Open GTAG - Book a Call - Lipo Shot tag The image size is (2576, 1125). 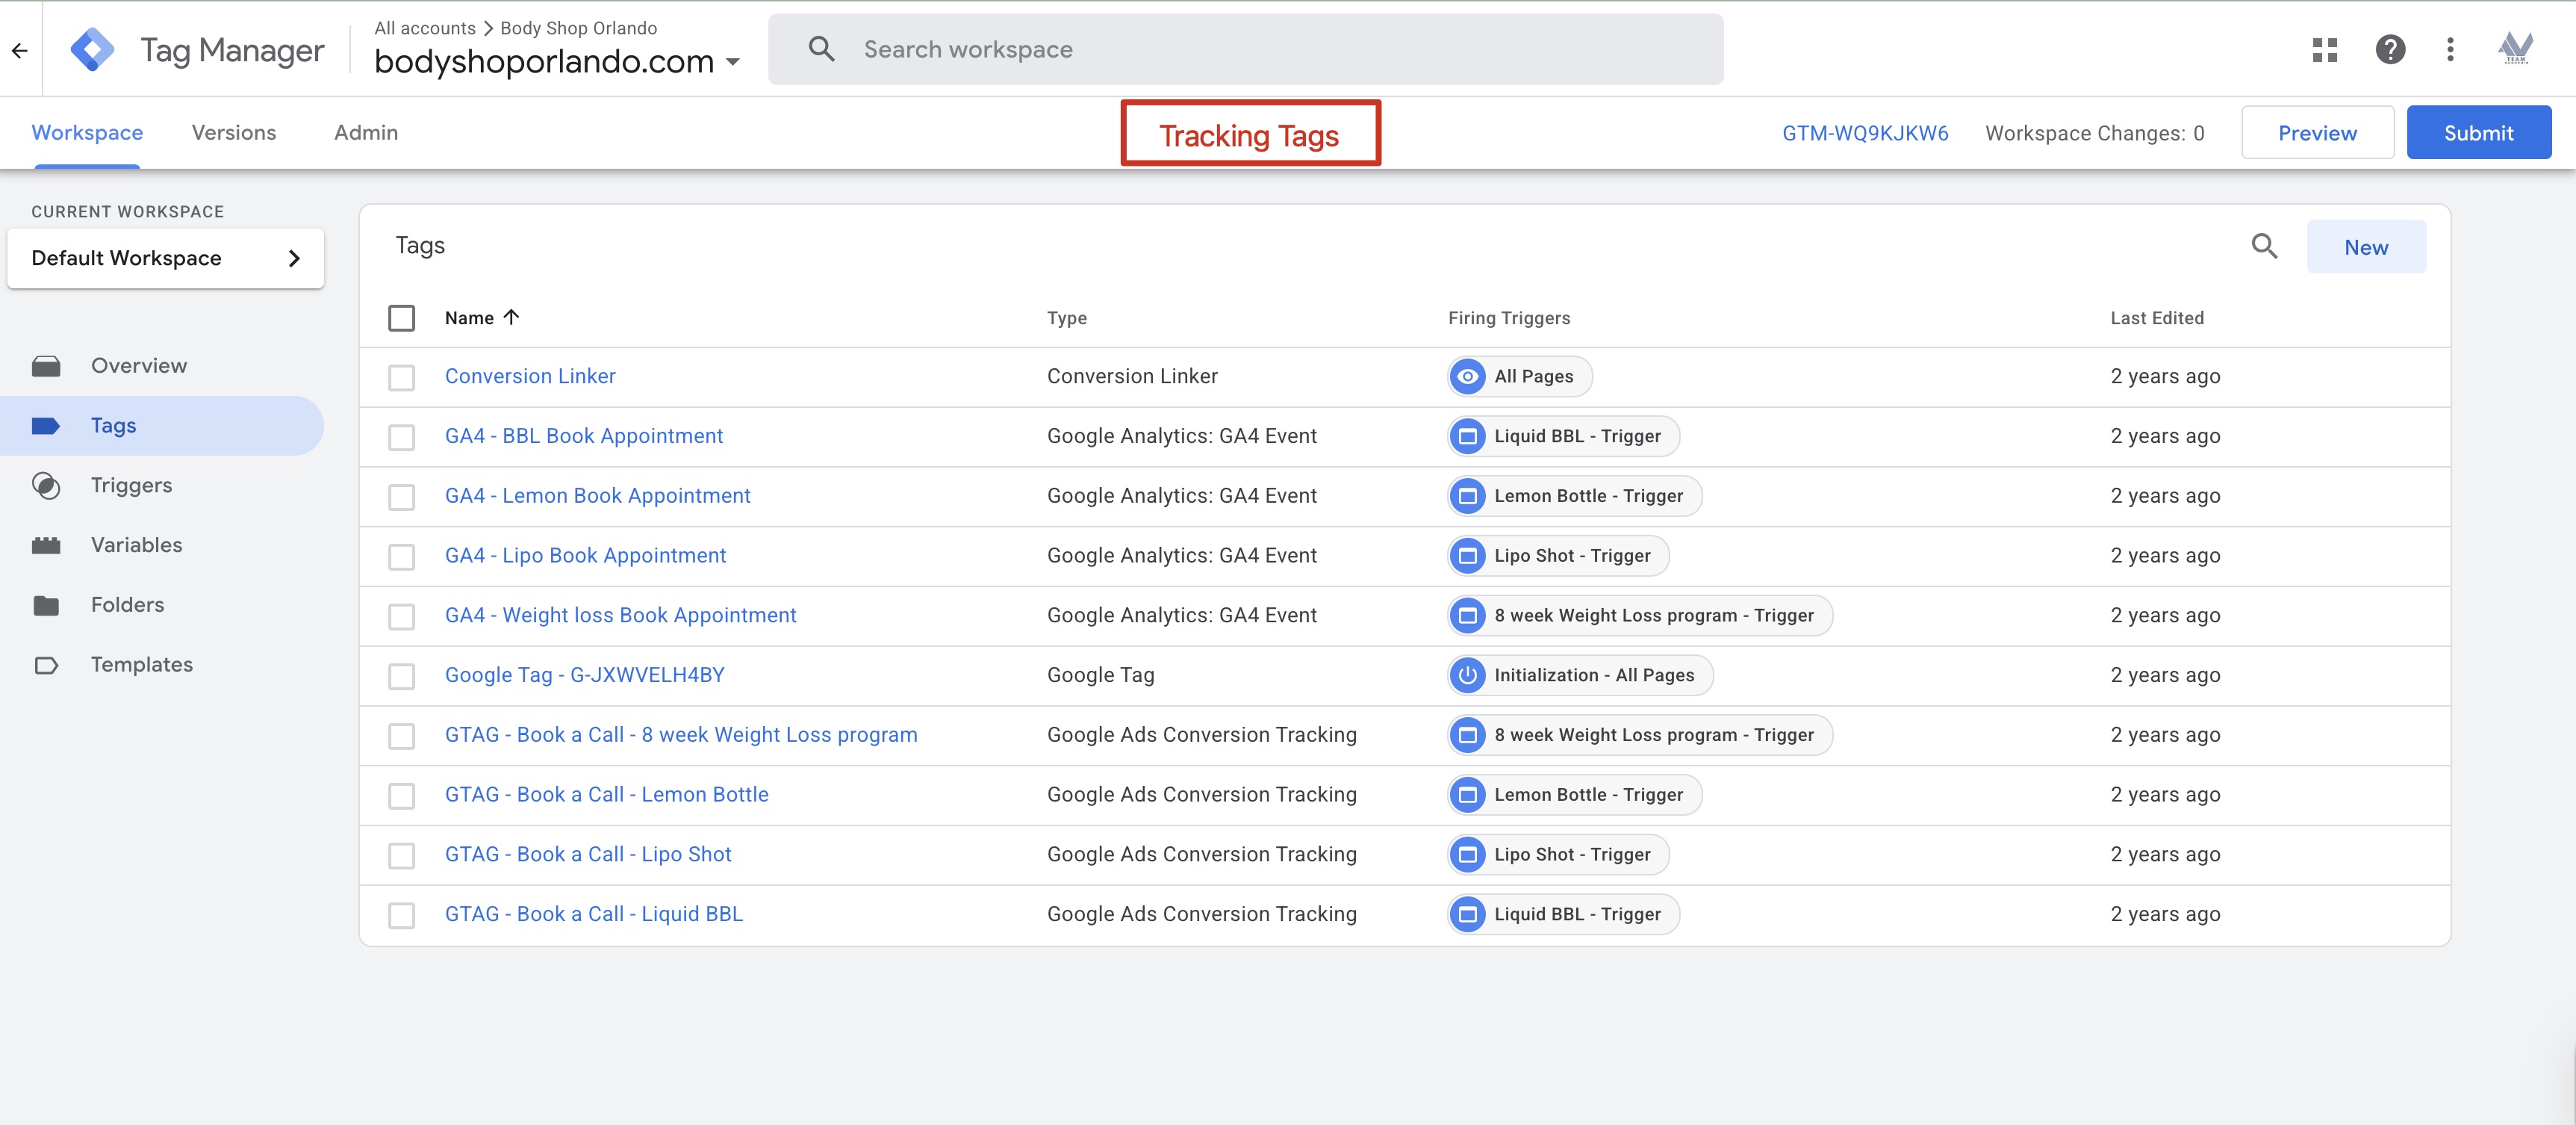click(588, 855)
